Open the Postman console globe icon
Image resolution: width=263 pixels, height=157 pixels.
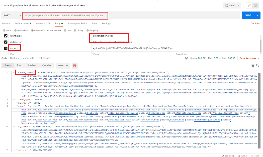click(x=186, y=58)
